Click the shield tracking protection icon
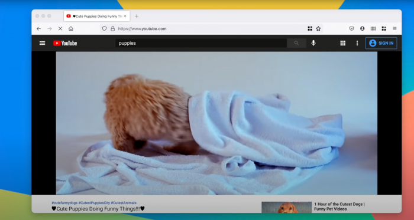This screenshot has width=414, height=220. click(x=104, y=29)
